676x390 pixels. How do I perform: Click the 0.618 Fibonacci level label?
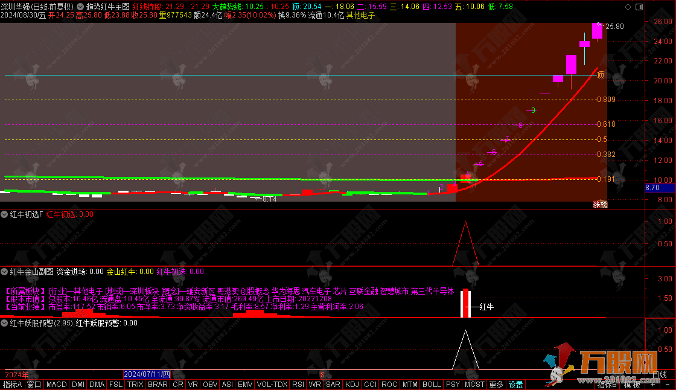click(x=606, y=124)
